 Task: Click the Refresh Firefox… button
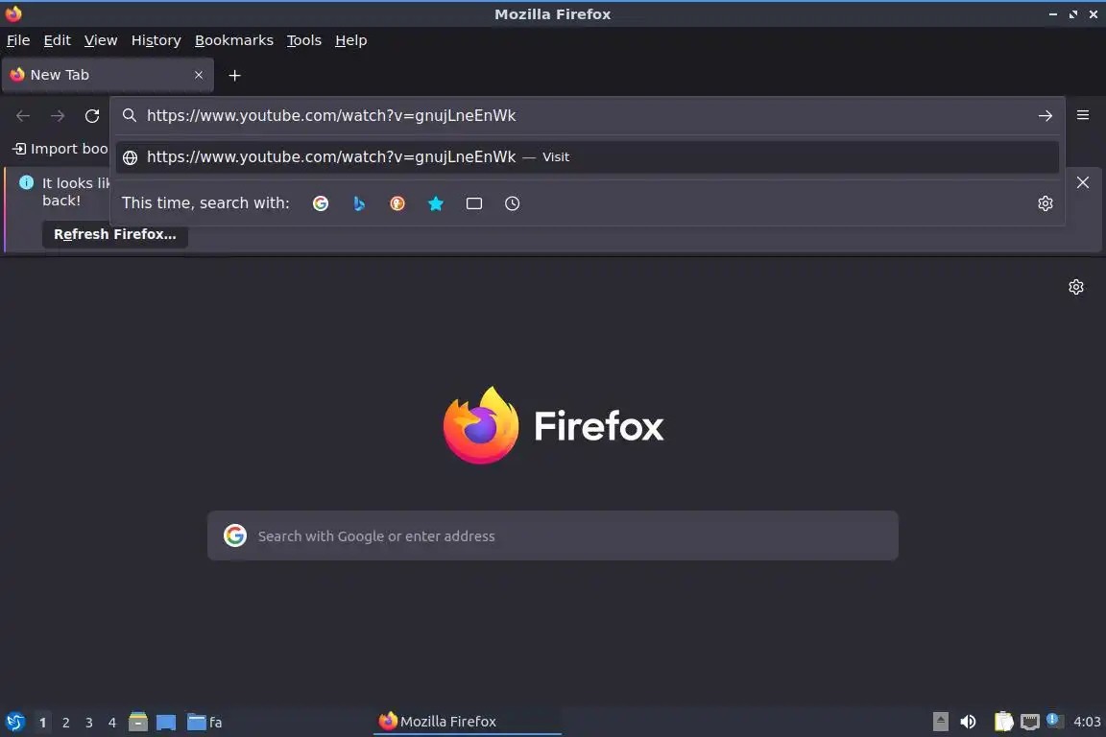tap(115, 234)
